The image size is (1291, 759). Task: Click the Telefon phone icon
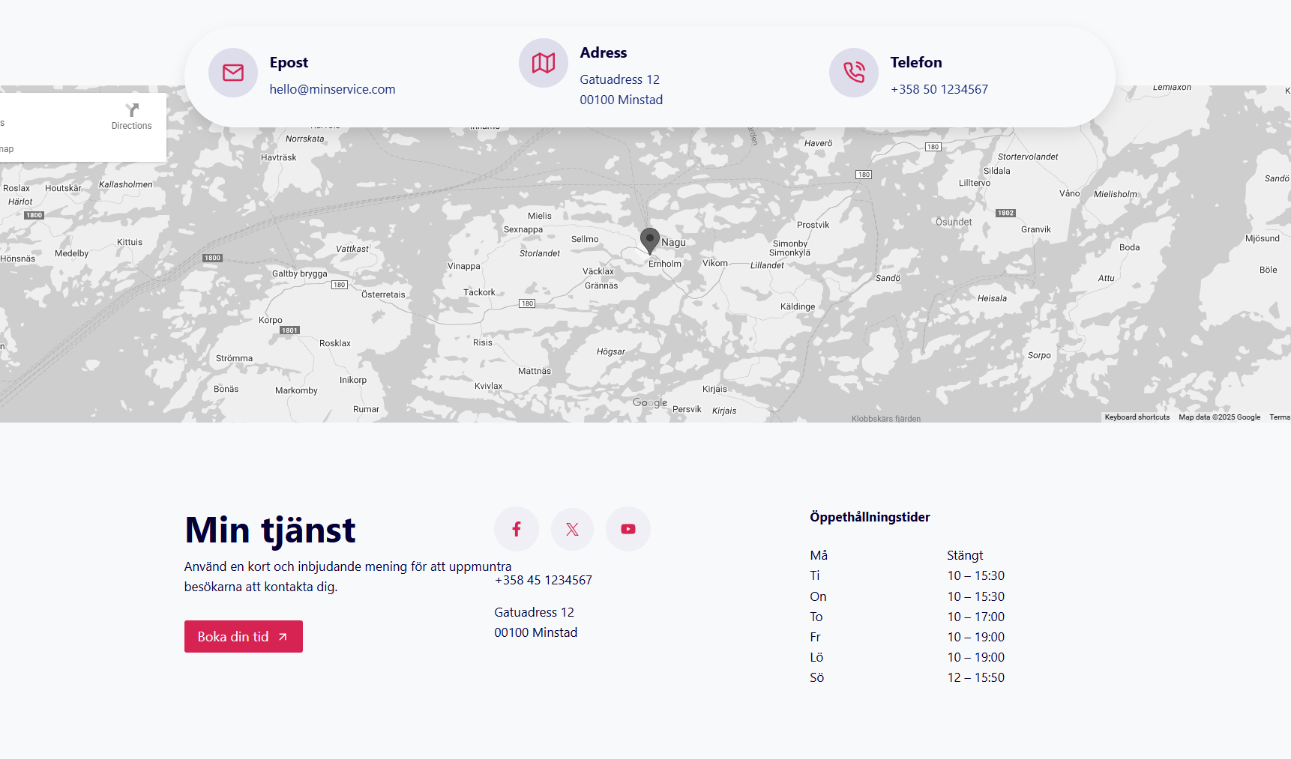click(854, 73)
